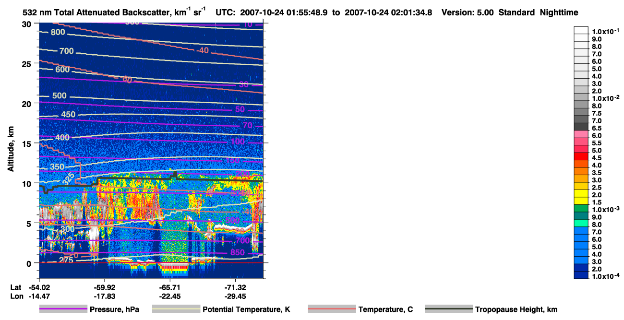Click the latitude value -59.92
Screen dimensions: 624x320
104,287
